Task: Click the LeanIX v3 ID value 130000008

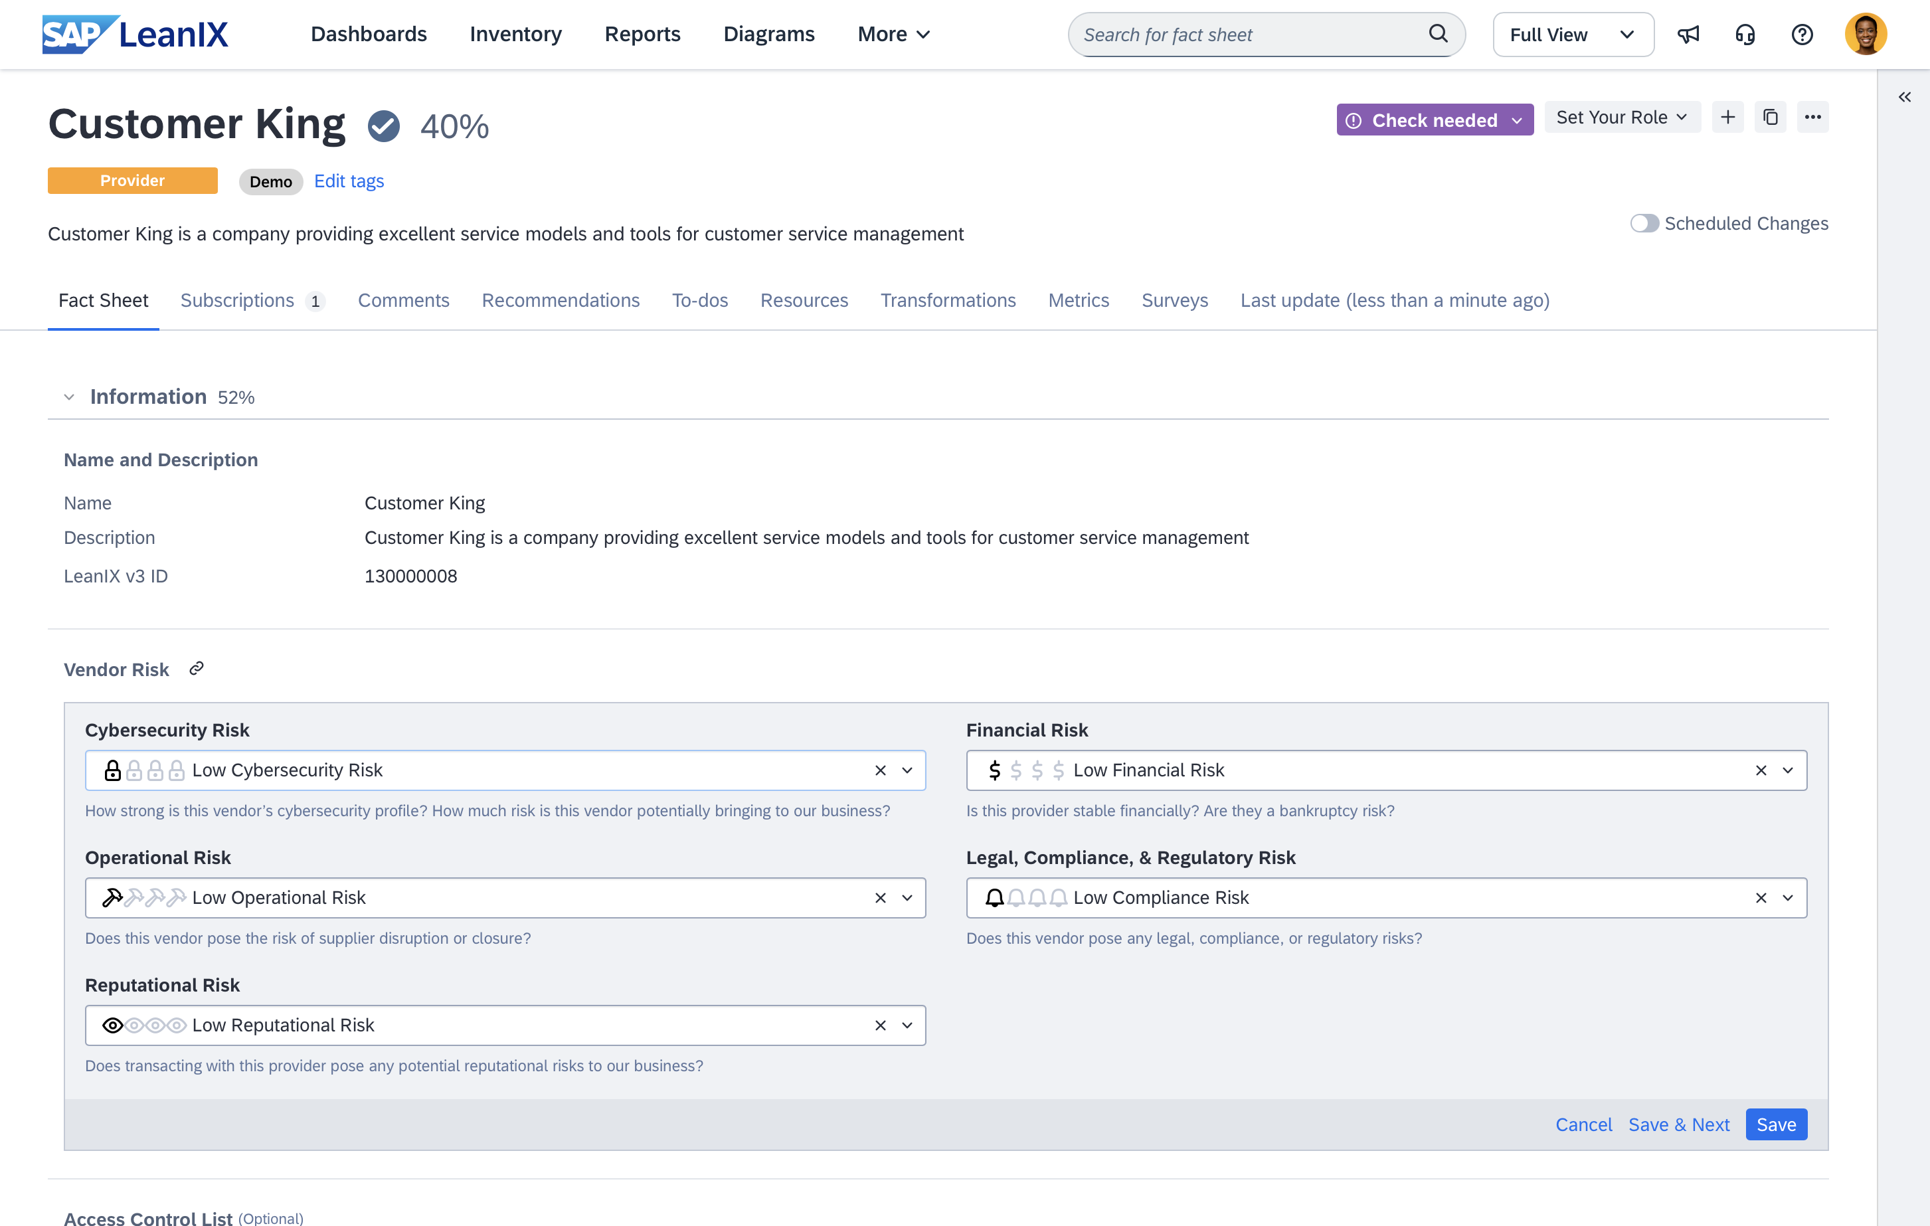Action: (410, 576)
